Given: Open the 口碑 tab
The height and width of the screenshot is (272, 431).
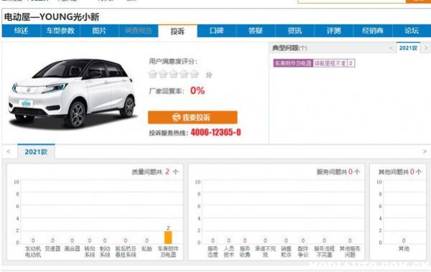Looking at the screenshot, I should click(x=217, y=31).
